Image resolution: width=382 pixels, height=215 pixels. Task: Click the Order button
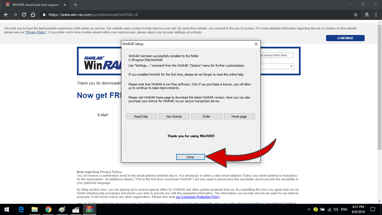[x=207, y=116]
